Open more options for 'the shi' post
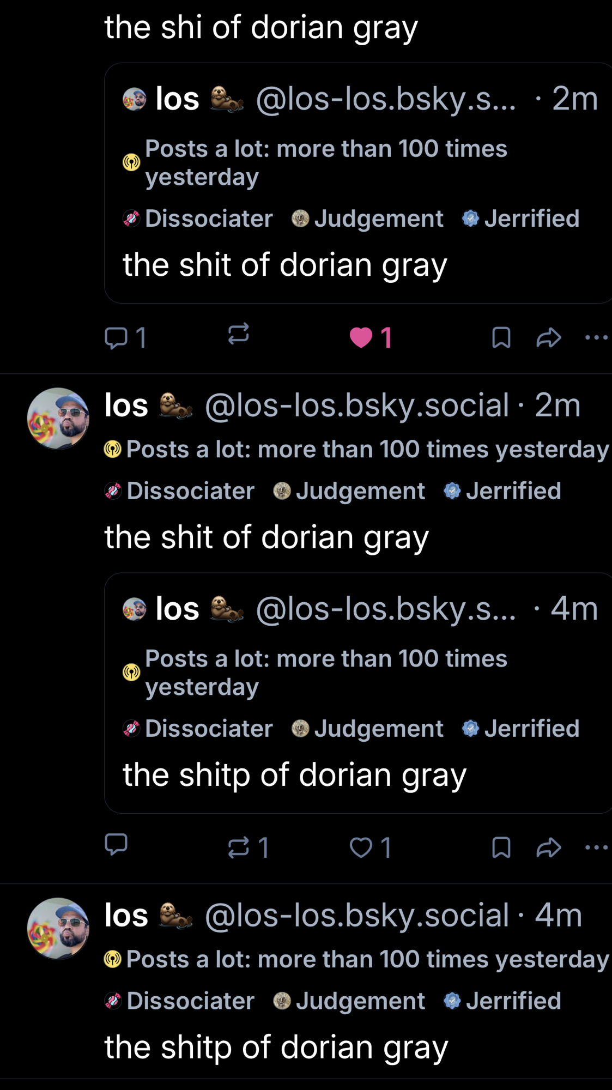This screenshot has height=1090, width=612. tap(596, 338)
